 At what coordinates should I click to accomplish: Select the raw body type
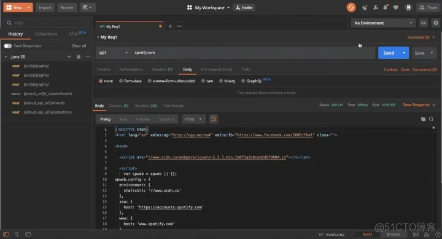pos(203,81)
